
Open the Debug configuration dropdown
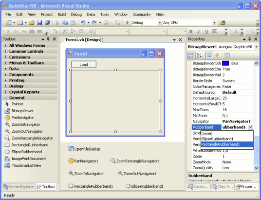tap(160, 22)
